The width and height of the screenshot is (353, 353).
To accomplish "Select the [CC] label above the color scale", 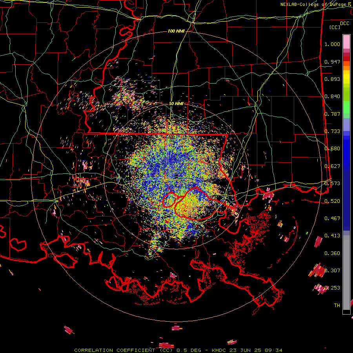I will click(x=335, y=27).
